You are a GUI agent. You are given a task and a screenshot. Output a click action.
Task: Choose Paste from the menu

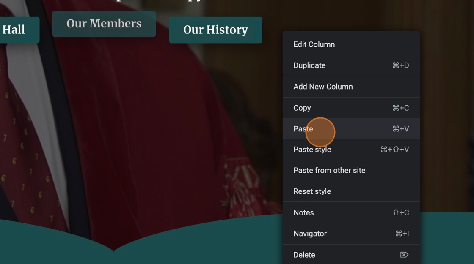pyautogui.click(x=351, y=129)
